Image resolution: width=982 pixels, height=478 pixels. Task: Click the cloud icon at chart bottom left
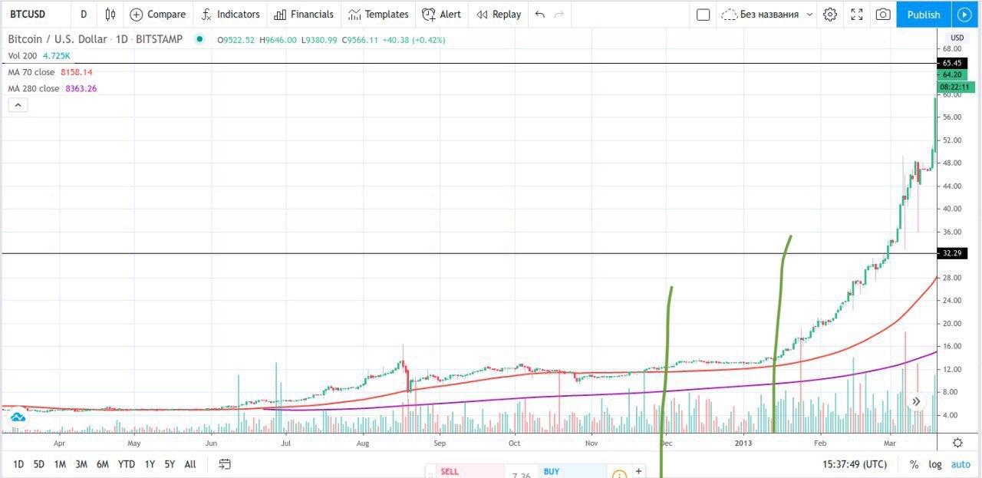point(17,417)
